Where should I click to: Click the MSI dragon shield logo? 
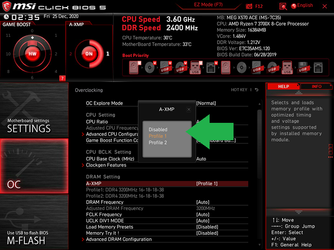(7, 7)
